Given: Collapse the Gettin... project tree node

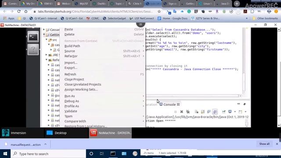Looking at the screenshot, I should (44, 34).
